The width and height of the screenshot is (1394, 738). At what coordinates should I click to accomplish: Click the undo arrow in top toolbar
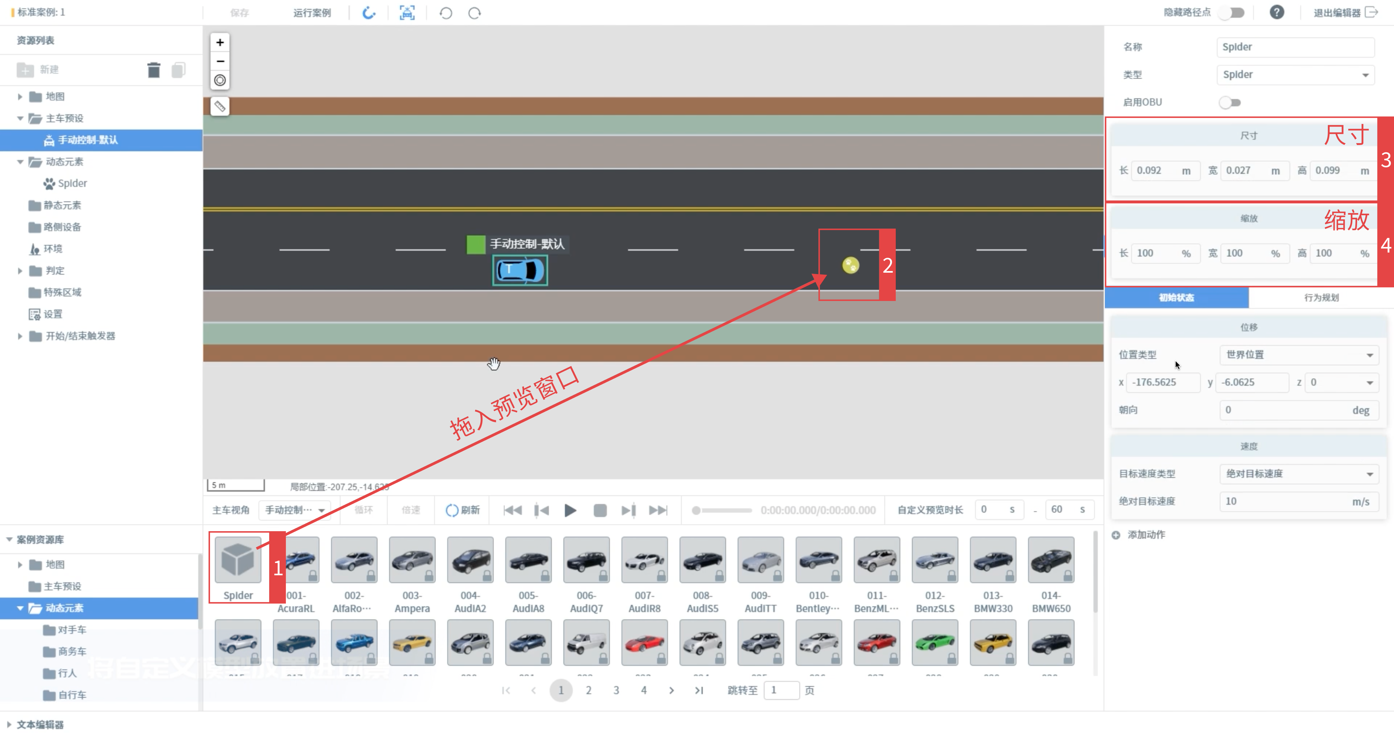click(x=445, y=13)
